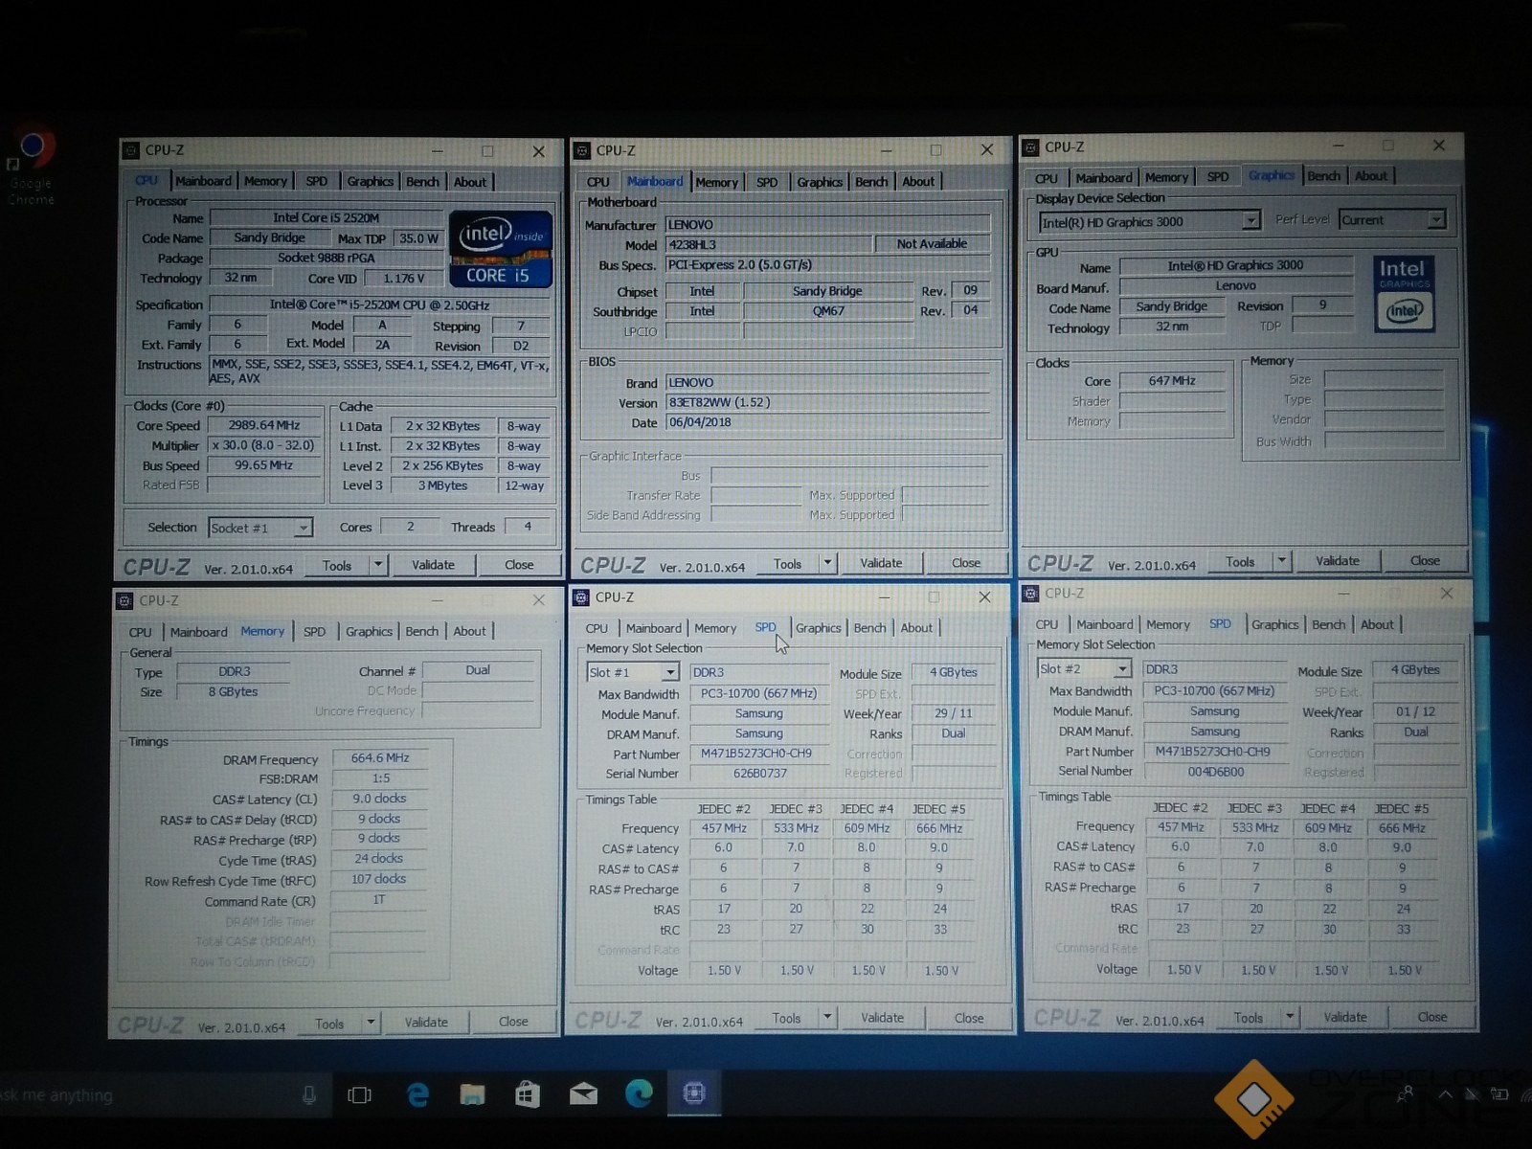Image resolution: width=1532 pixels, height=1149 pixels.
Task: Open Tools dropdown arrow in CPU window
Action: [378, 565]
